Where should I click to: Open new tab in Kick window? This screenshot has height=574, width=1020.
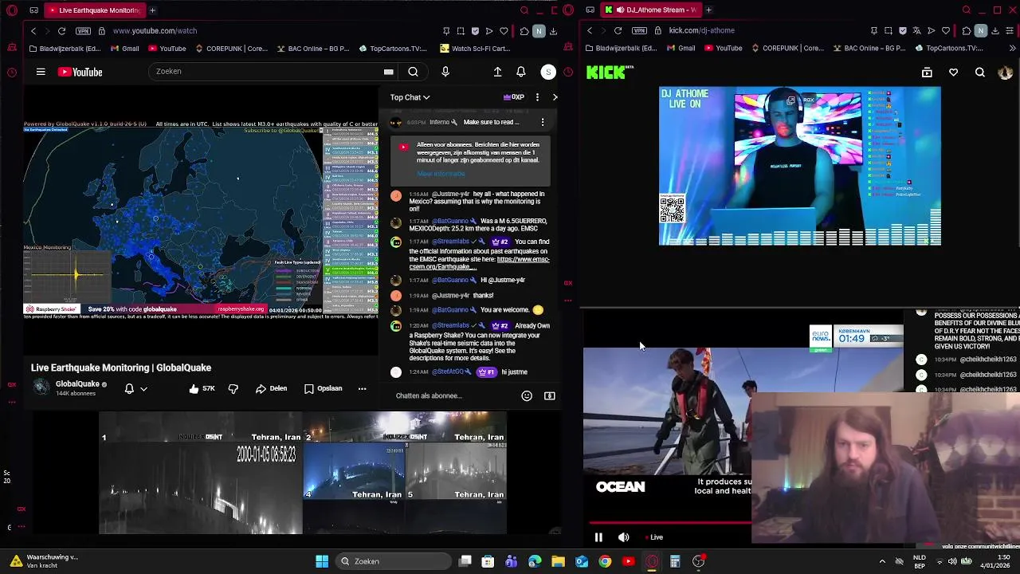click(708, 10)
